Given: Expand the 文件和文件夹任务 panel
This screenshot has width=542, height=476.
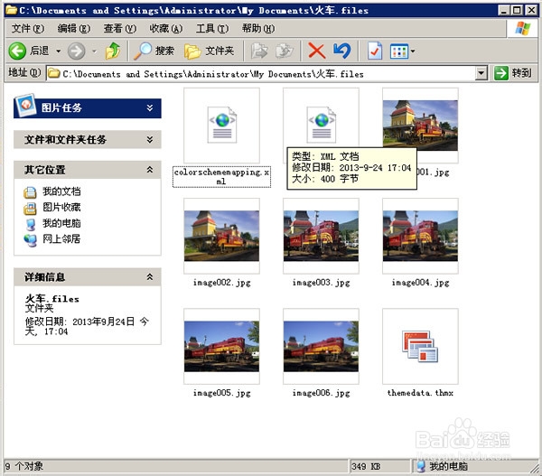Looking at the screenshot, I should click(x=150, y=139).
